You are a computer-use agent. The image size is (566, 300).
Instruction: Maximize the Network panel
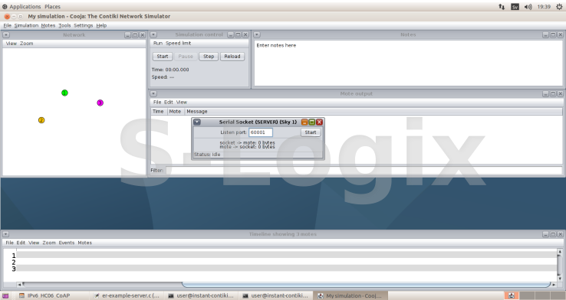click(x=135, y=35)
